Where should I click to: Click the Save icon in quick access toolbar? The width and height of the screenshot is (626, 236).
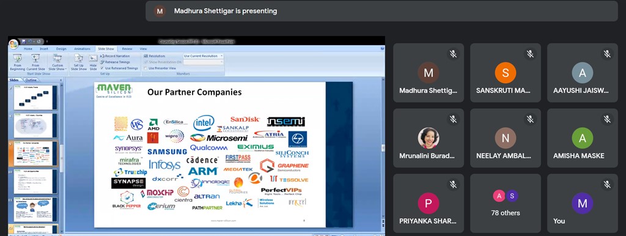point(24,41)
